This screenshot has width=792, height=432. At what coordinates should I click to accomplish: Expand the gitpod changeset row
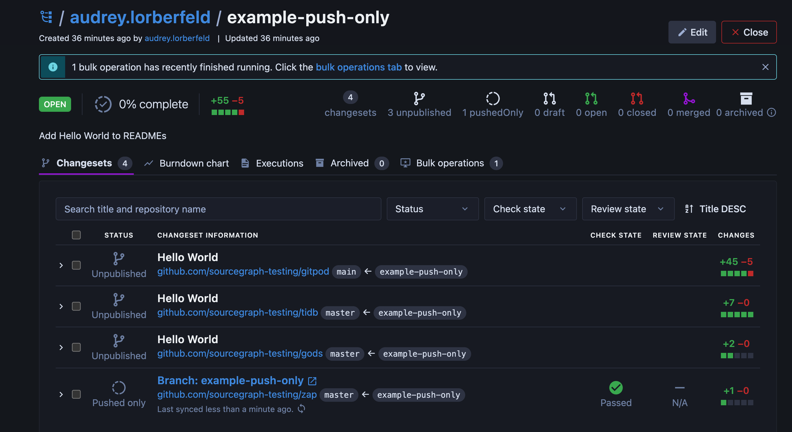click(61, 265)
